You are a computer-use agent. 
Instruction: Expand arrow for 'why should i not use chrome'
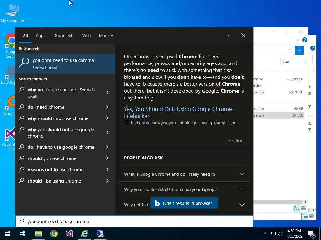click(107, 118)
